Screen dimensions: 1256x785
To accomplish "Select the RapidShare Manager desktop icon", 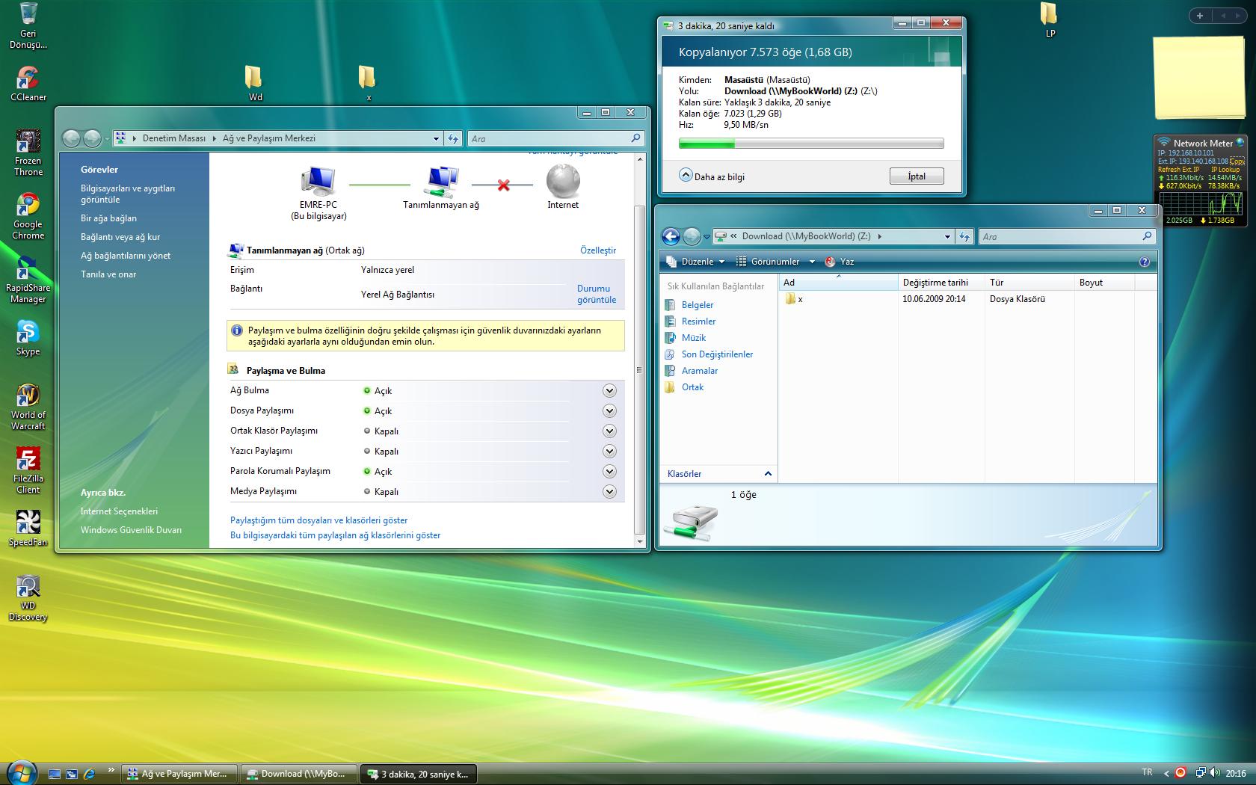I will pyautogui.click(x=28, y=280).
